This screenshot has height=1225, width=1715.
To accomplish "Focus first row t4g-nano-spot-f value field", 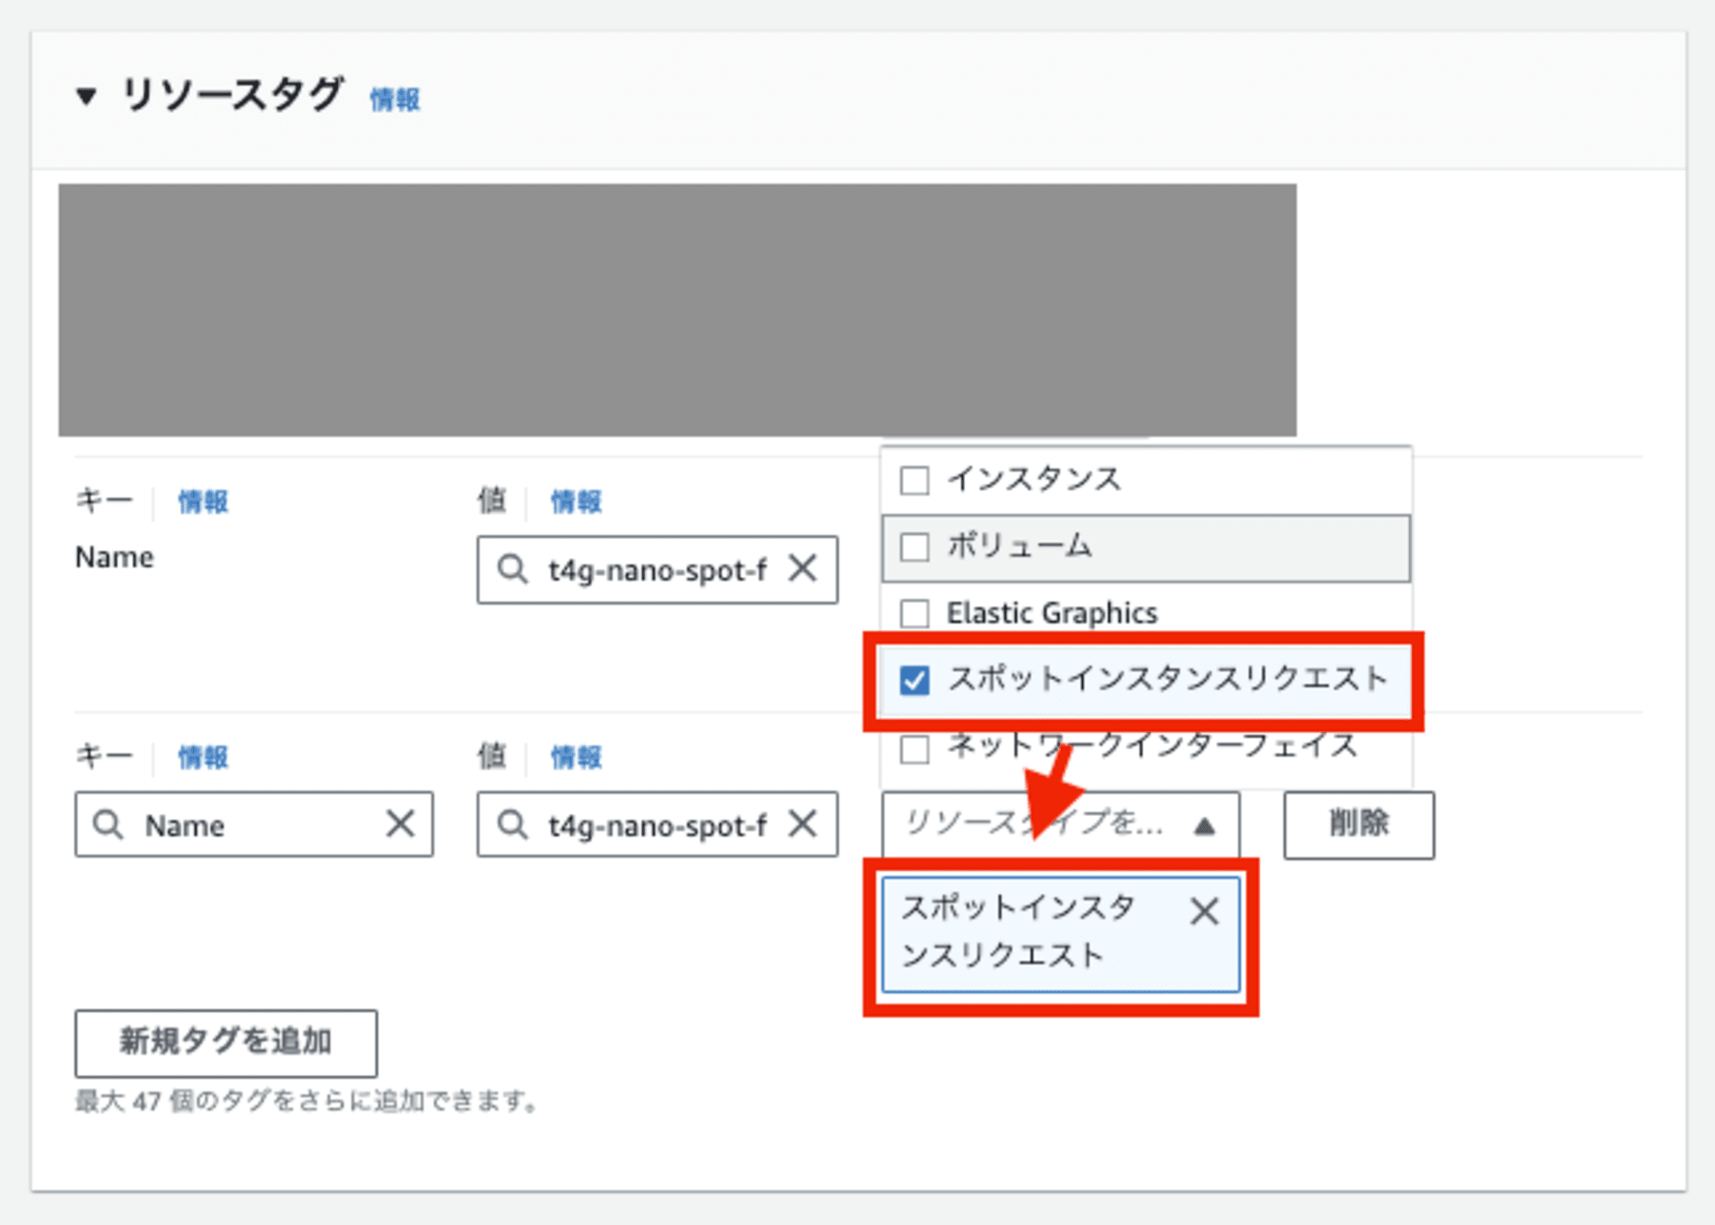I will (x=657, y=570).
